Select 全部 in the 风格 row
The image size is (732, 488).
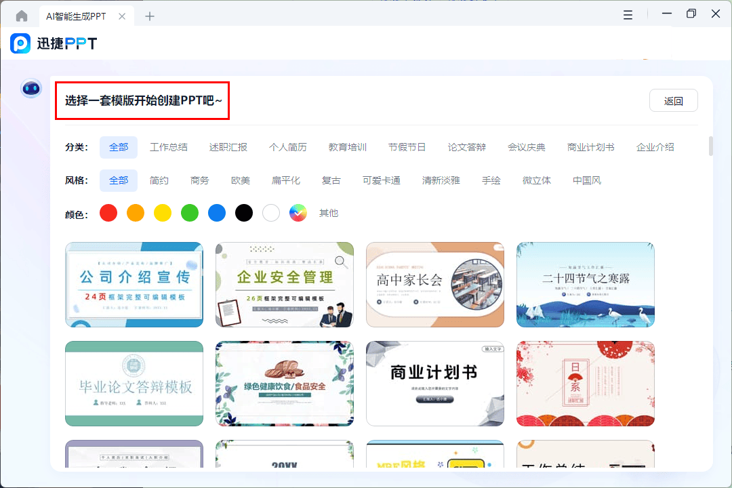point(119,181)
